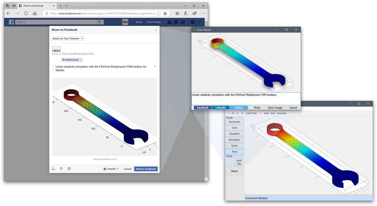
Task: Open a new browser tab with plus
Action: tap(60, 6)
